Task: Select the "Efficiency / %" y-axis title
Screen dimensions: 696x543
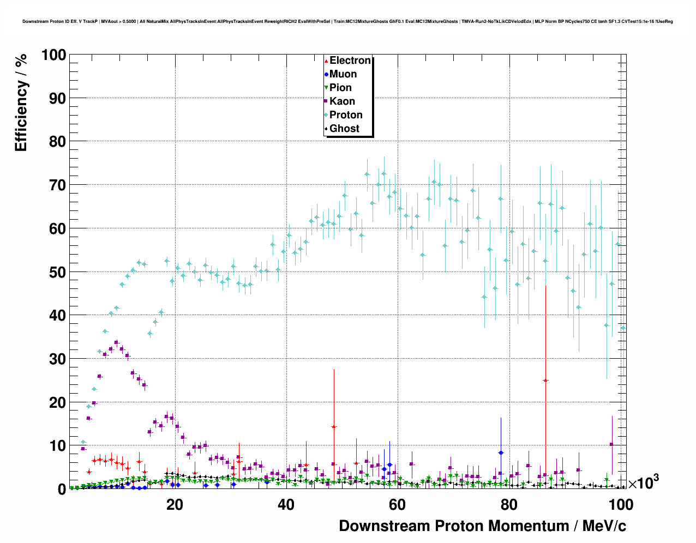Action: click(x=21, y=103)
